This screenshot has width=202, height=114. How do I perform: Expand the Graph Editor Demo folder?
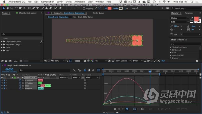(1, 42)
